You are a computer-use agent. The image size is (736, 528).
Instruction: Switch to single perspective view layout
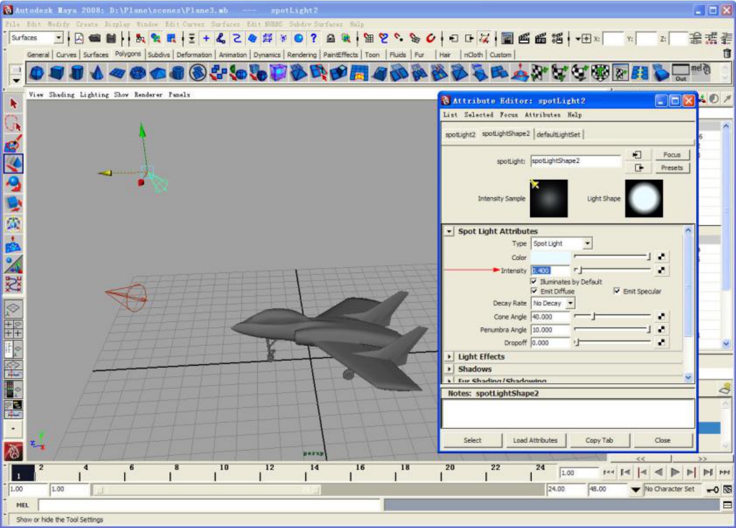click(x=14, y=309)
